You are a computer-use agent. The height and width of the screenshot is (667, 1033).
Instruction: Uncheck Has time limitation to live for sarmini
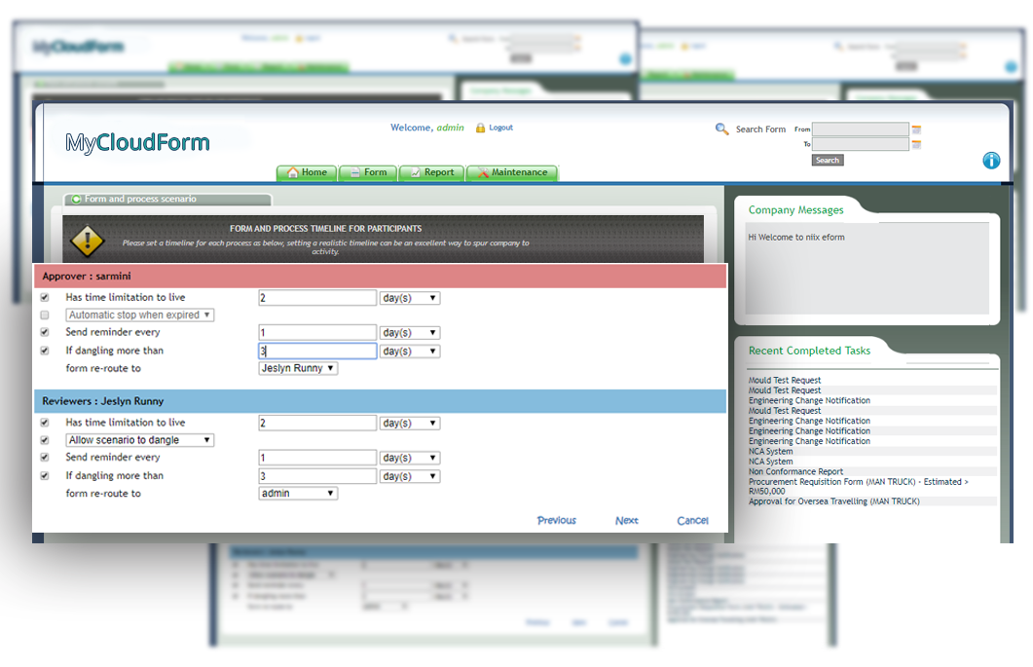[x=43, y=295]
